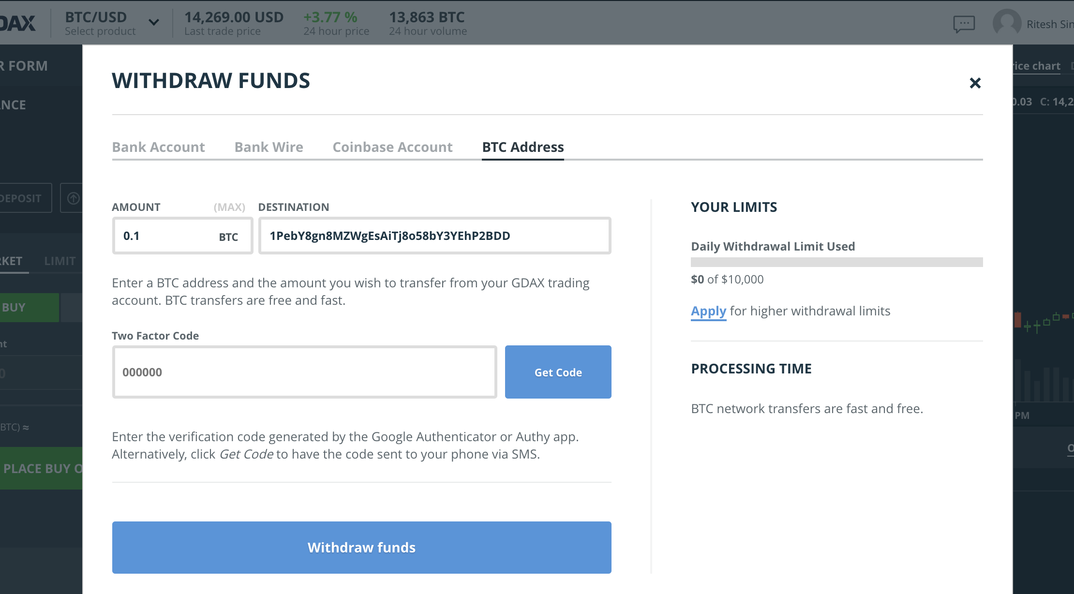Image resolution: width=1074 pixels, height=594 pixels.
Task: Click the MAX amount toggle link
Action: [228, 207]
